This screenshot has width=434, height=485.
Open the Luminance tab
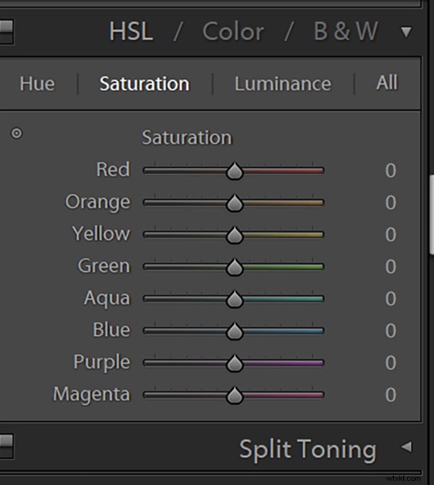tap(283, 84)
